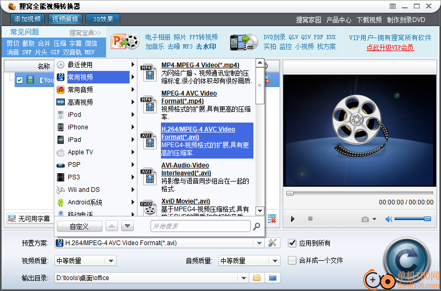Open the 音频质量 quality dropdown
441x291 pixels.
(275, 261)
